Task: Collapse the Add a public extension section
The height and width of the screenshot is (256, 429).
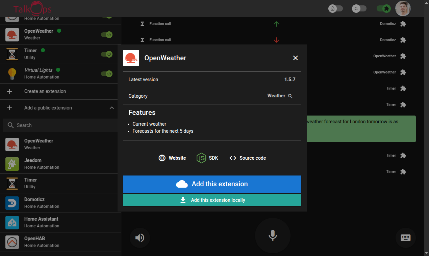Action: [x=111, y=108]
